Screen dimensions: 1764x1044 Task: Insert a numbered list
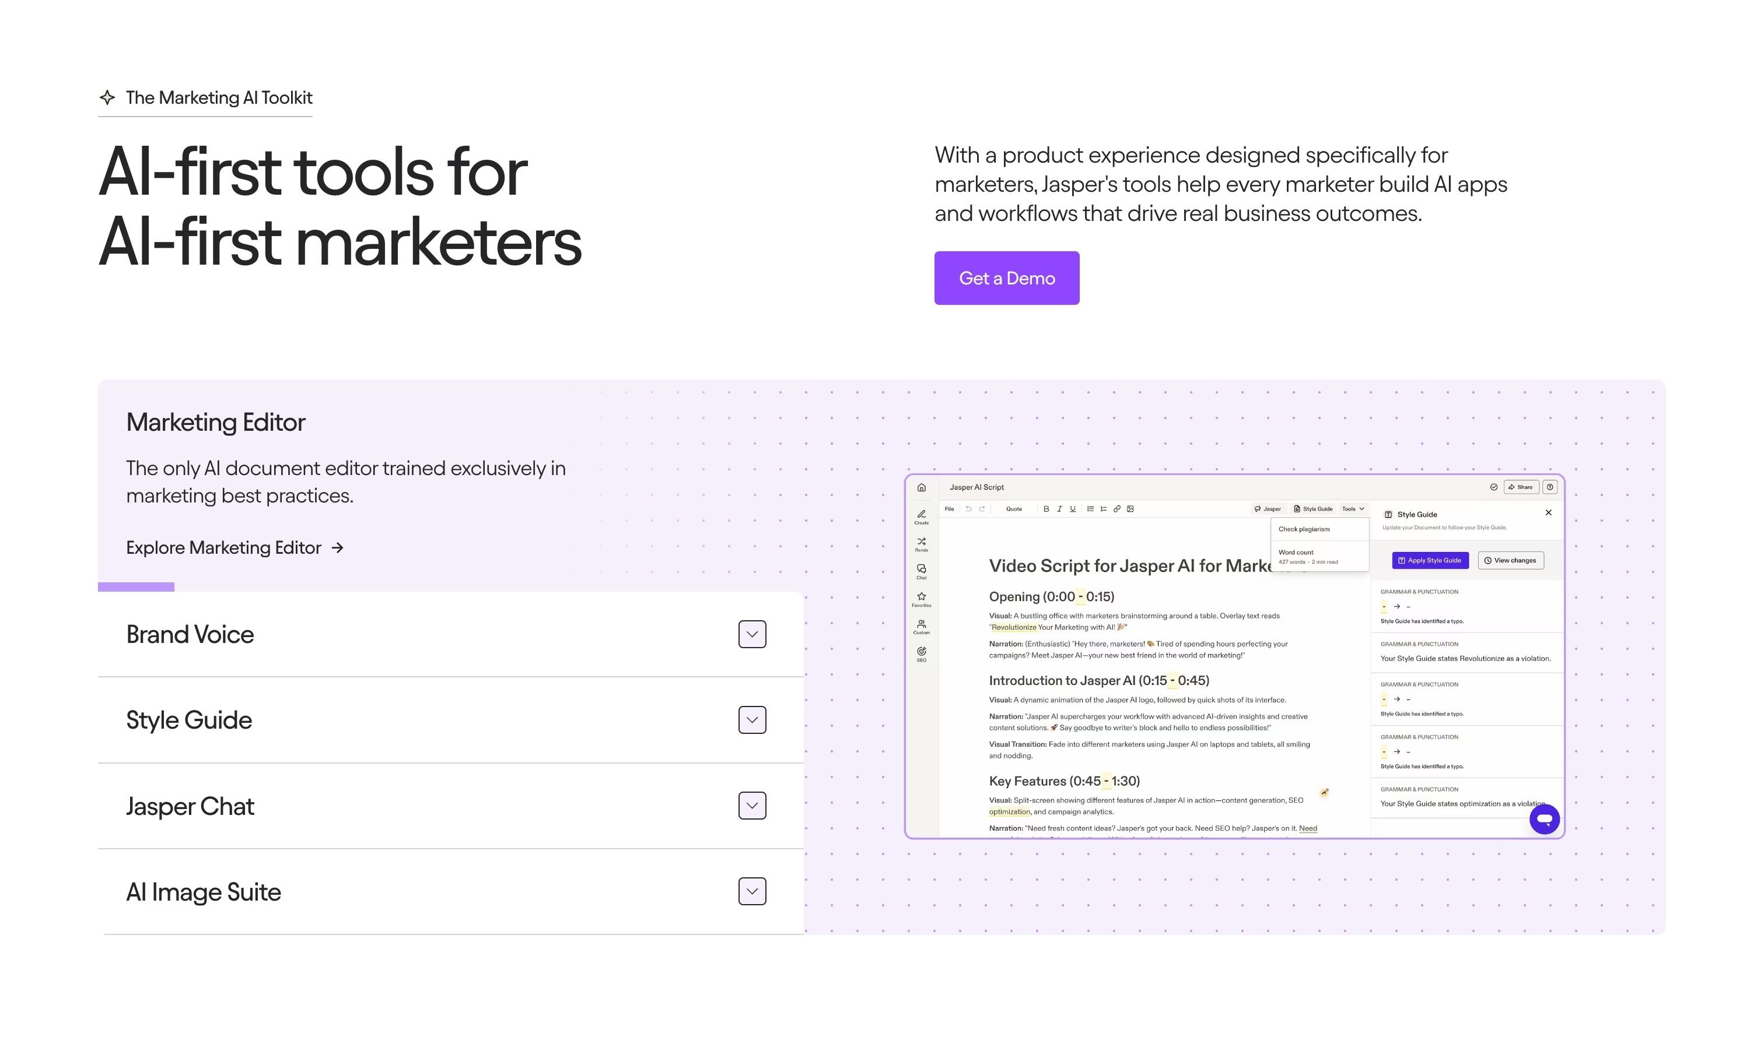coord(1104,509)
